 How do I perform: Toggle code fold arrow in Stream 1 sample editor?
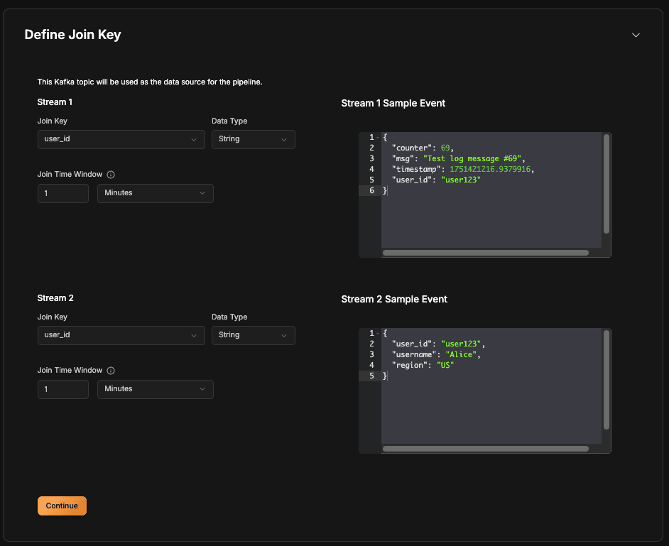378,137
